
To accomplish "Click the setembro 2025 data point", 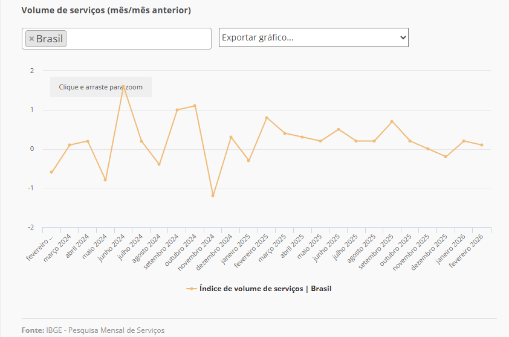I will pos(392,121).
